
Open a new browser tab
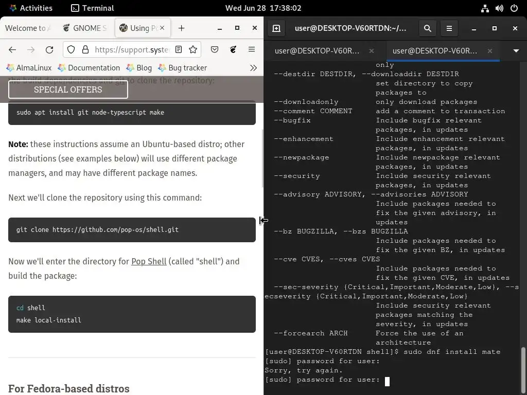point(182,28)
